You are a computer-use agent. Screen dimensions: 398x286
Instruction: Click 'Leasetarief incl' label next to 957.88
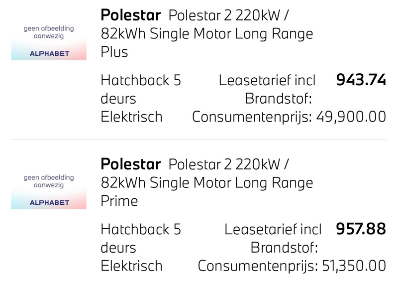tap(273, 230)
